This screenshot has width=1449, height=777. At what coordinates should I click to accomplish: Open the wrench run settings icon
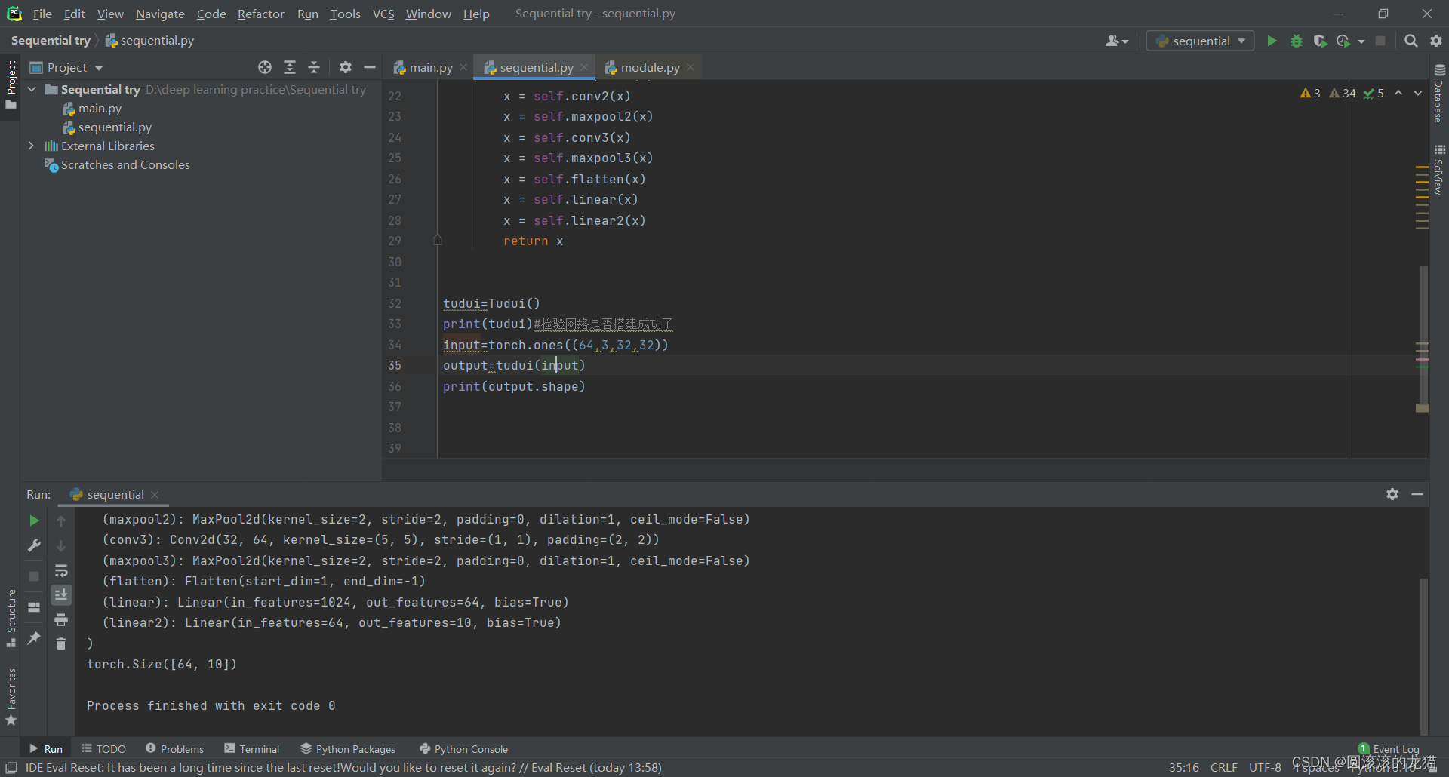[x=34, y=545]
